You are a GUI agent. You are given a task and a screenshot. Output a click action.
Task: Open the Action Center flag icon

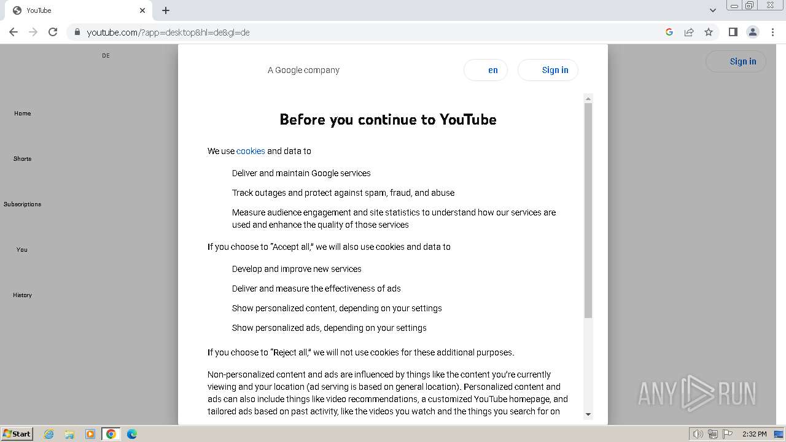pos(728,434)
